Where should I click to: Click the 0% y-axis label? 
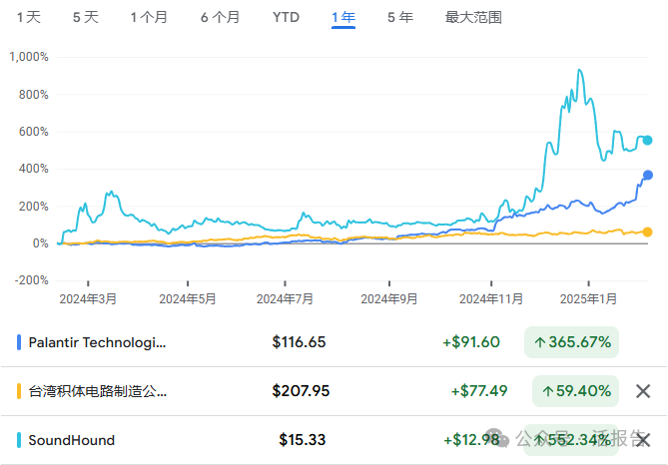41,243
